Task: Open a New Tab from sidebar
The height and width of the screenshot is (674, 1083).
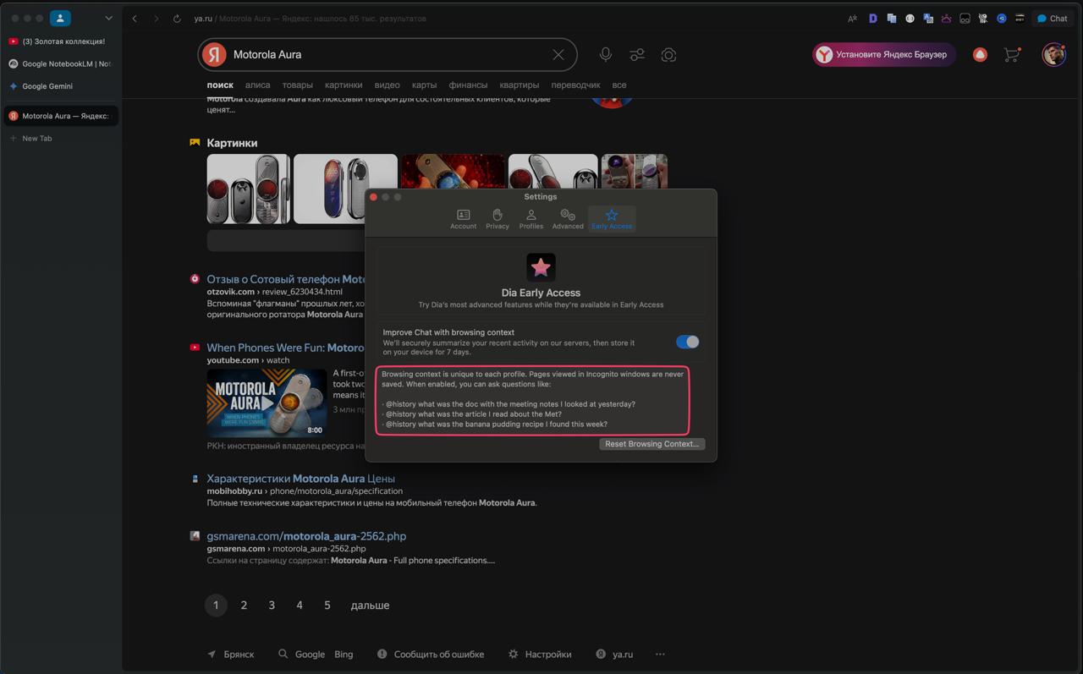Action: tap(61, 138)
